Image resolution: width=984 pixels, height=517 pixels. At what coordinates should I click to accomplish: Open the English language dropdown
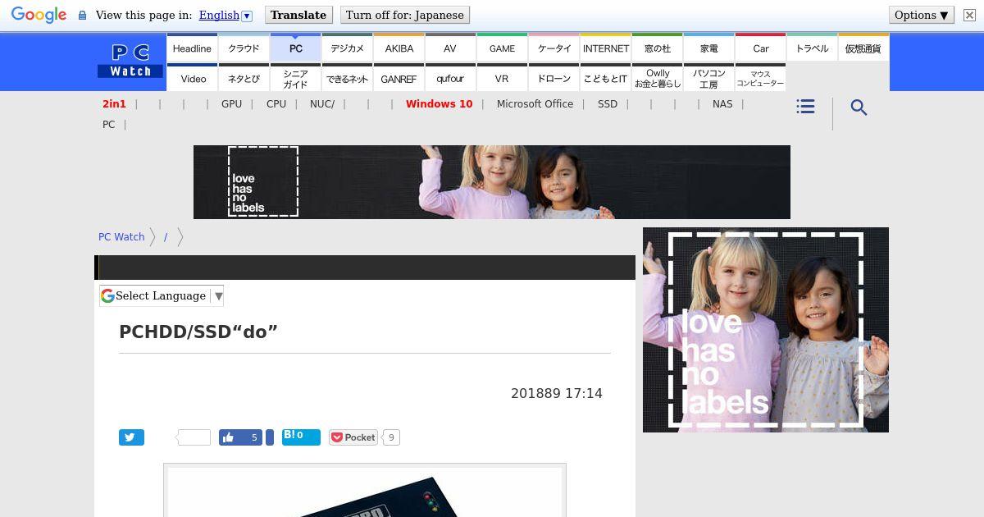pyautogui.click(x=225, y=16)
